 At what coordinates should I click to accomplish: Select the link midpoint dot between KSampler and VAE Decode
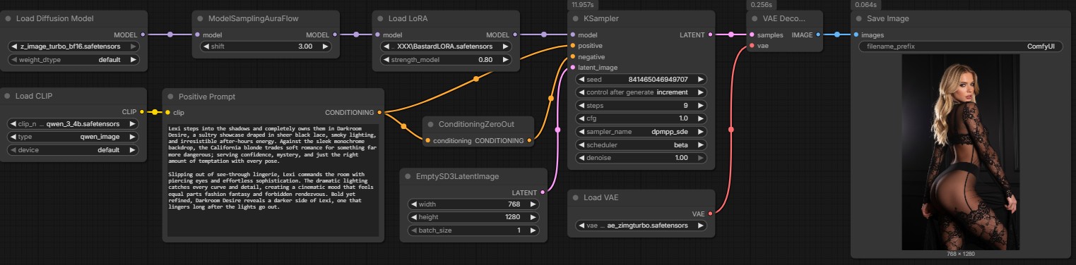tap(731, 34)
